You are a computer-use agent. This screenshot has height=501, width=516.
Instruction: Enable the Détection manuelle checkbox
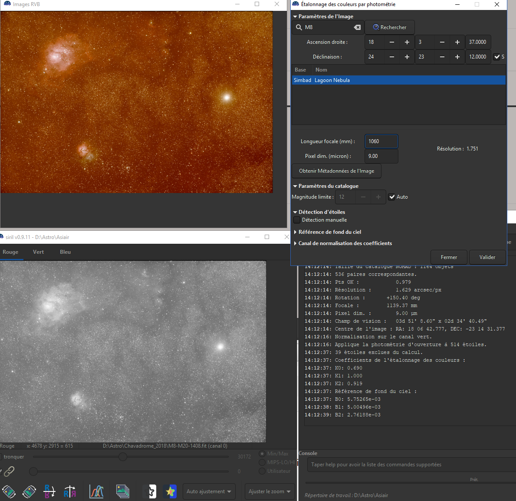[297, 220]
